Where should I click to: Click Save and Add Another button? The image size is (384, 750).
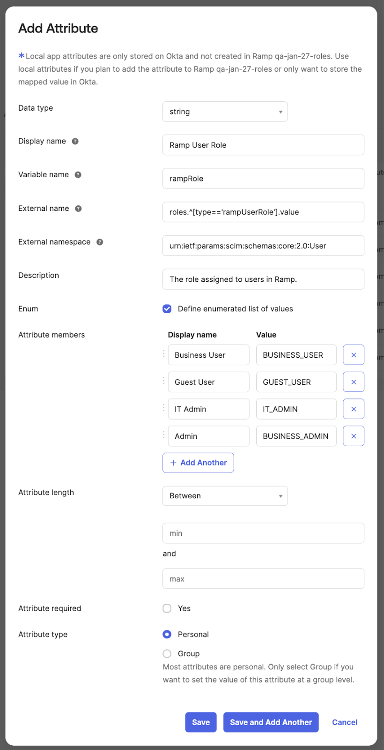[x=271, y=722]
